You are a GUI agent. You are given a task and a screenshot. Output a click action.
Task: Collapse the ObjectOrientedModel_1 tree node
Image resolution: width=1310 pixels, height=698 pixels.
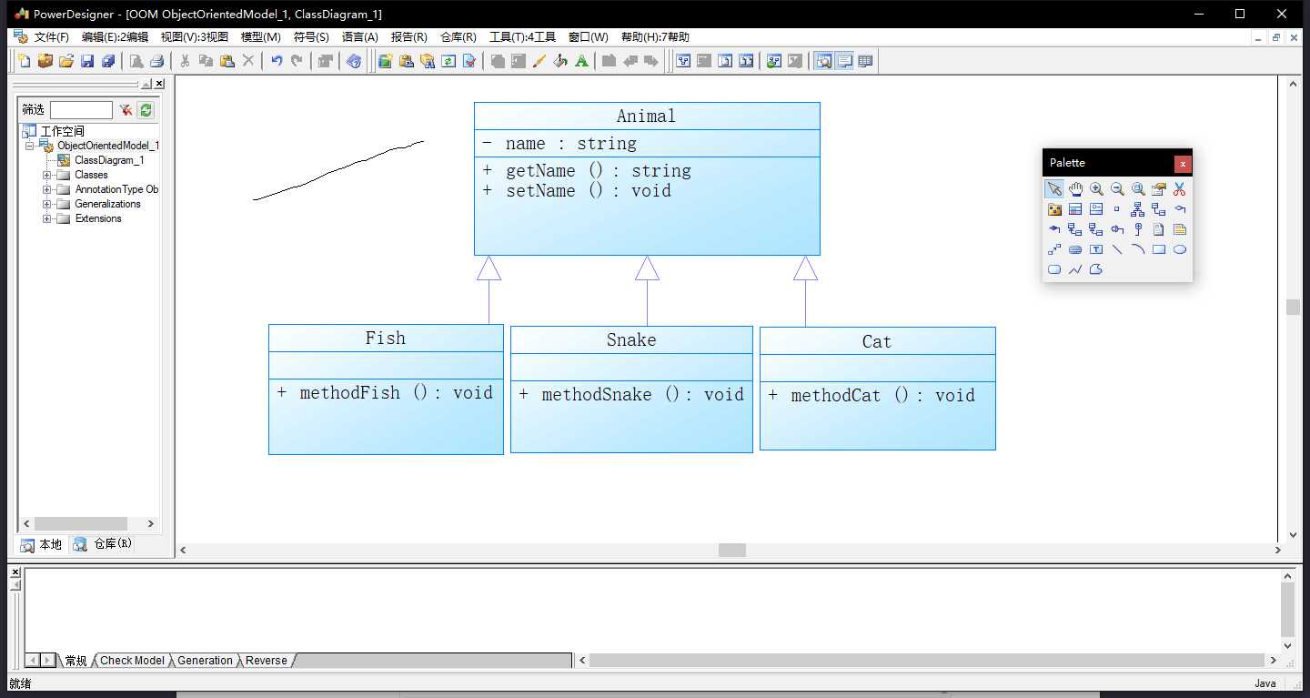(30, 146)
